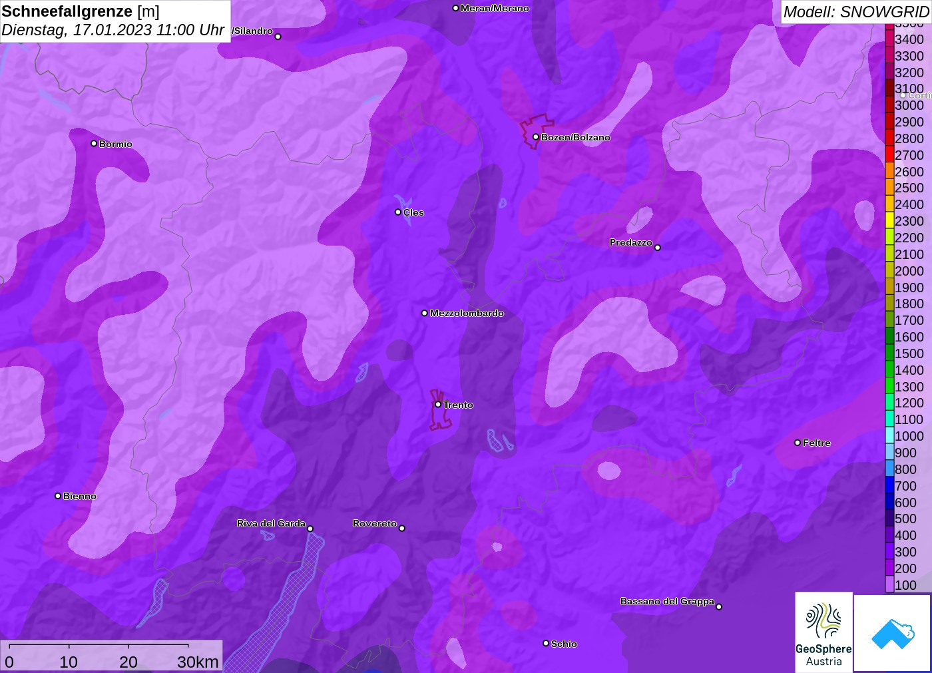Click the Bienno town marker
Image resolution: width=932 pixels, height=673 pixels.
58,496
